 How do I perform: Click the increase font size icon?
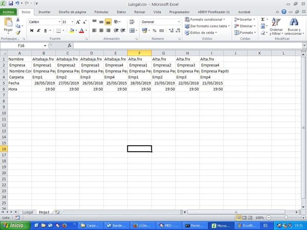tap(78, 22)
